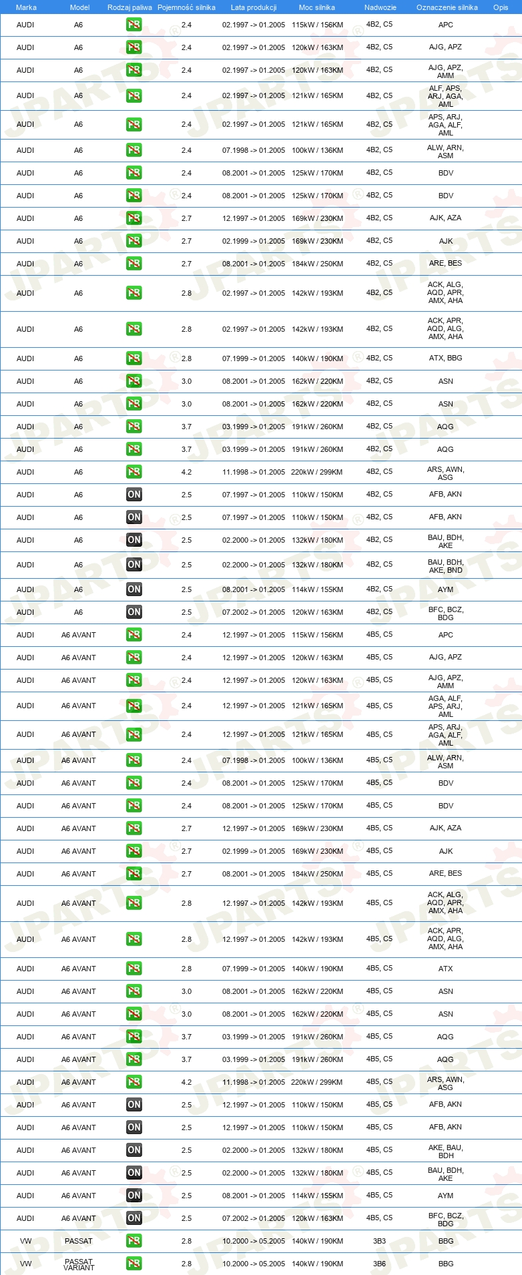The width and height of the screenshot is (522, 1275).
Task: Click diesel ON icon for A6 4B2 AYM row
Action: [134, 589]
